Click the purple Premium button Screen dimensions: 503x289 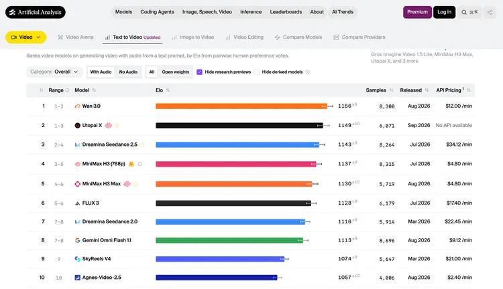click(417, 12)
